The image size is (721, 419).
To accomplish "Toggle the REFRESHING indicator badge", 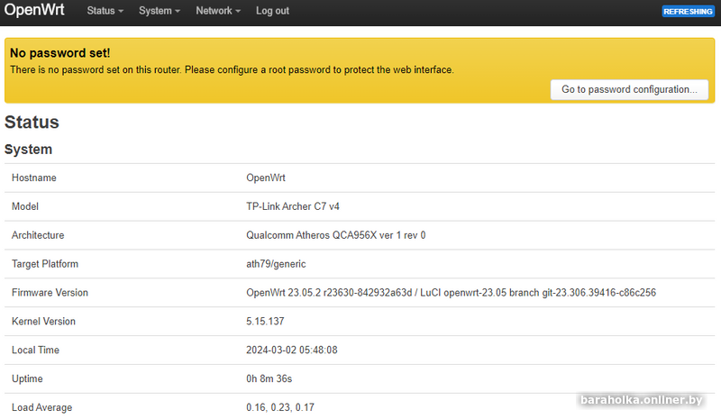I will pos(688,12).
